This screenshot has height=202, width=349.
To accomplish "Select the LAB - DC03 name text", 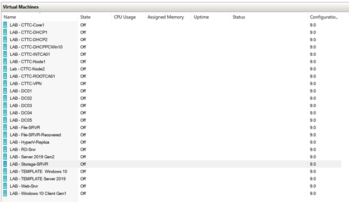I will (x=21, y=105).
